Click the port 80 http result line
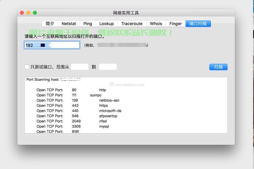This screenshot has width=254, height=169. tap(71, 90)
